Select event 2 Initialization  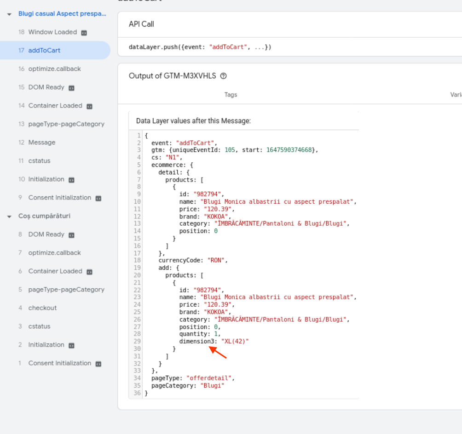coord(46,344)
